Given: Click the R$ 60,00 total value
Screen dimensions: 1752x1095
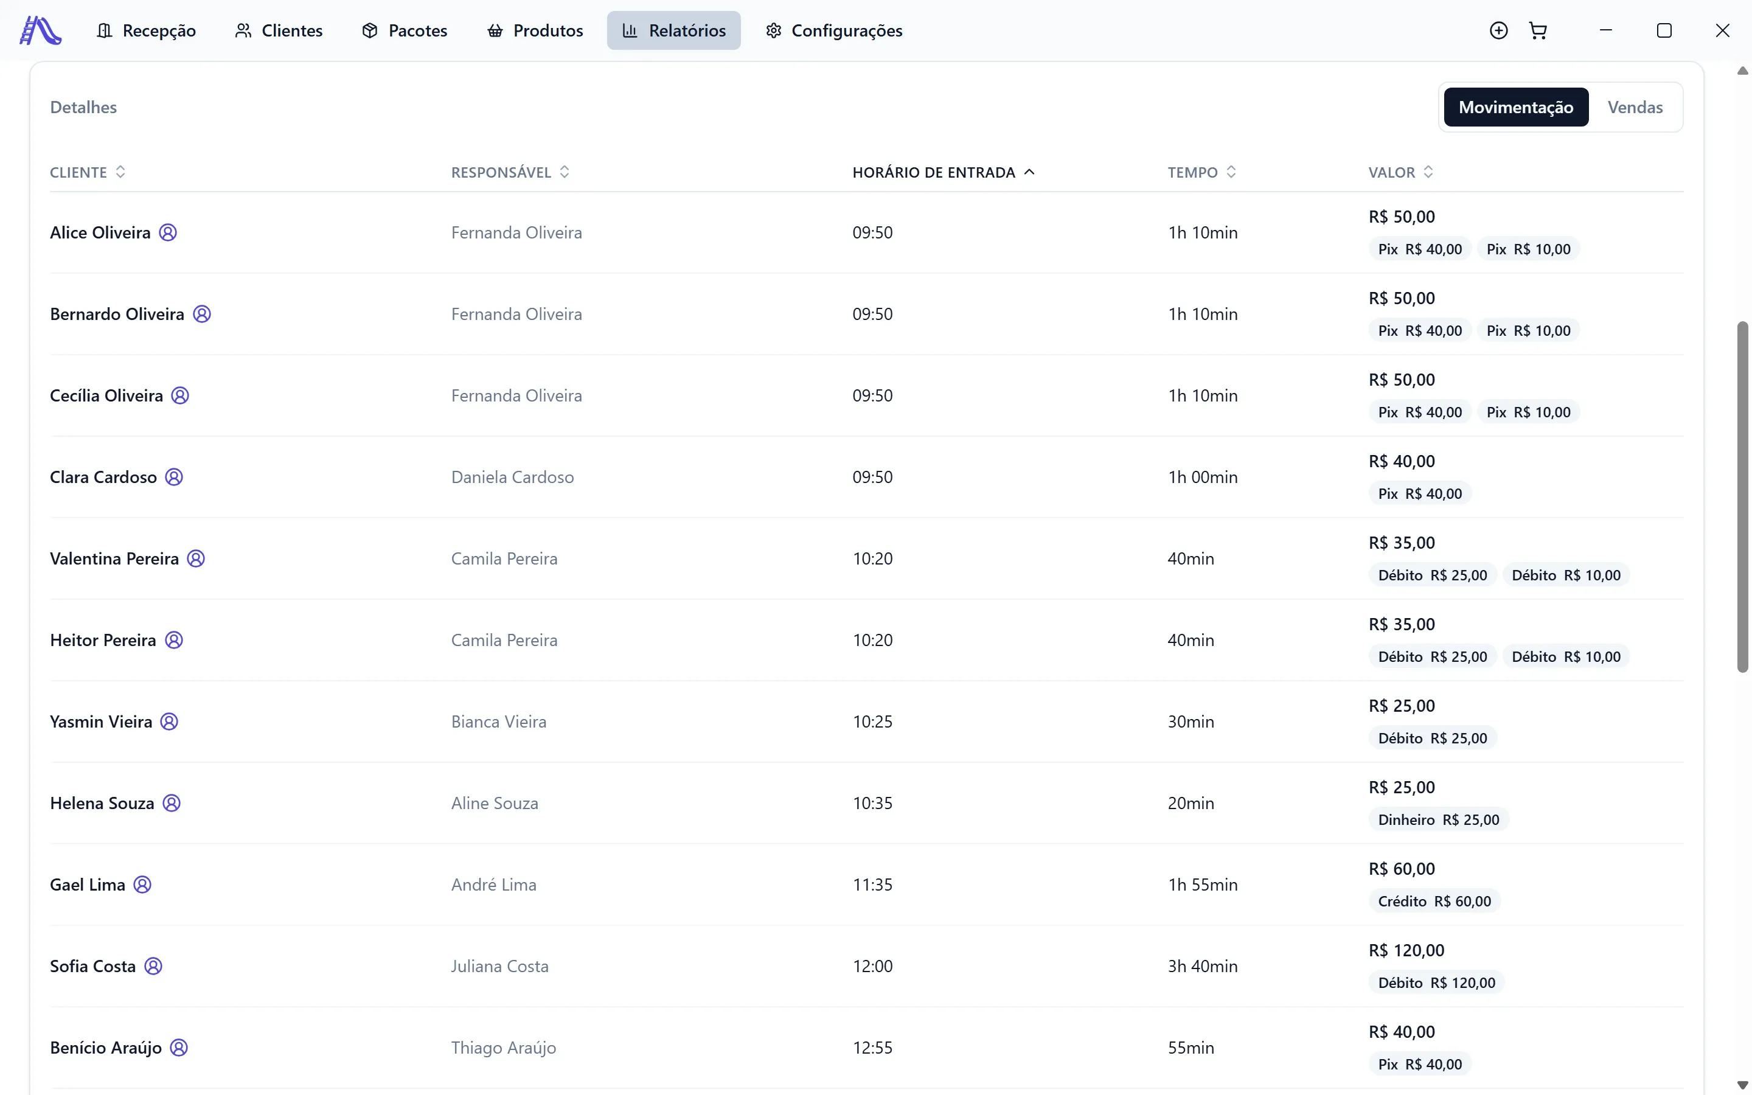Looking at the screenshot, I should pyautogui.click(x=1402, y=869).
